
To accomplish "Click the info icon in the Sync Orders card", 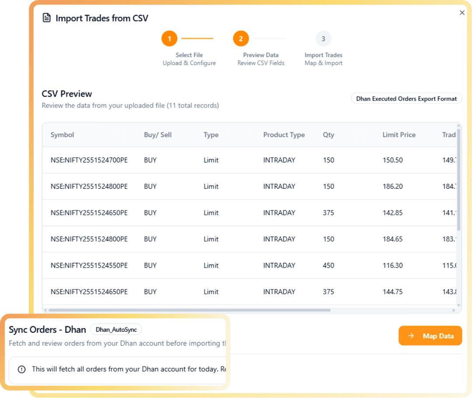I will point(21,370).
